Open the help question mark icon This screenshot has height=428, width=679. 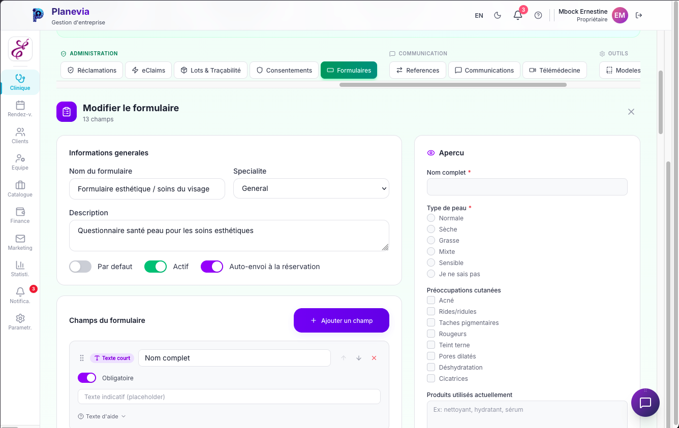tap(538, 15)
